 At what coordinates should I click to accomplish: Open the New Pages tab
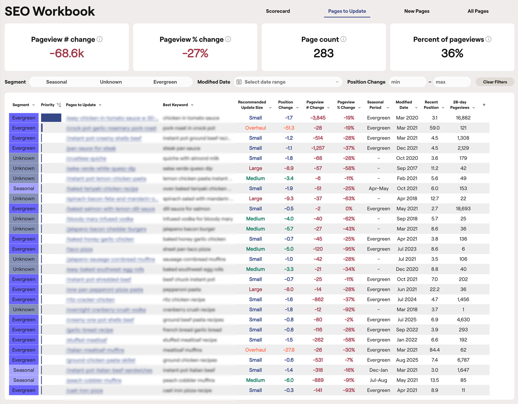point(417,11)
